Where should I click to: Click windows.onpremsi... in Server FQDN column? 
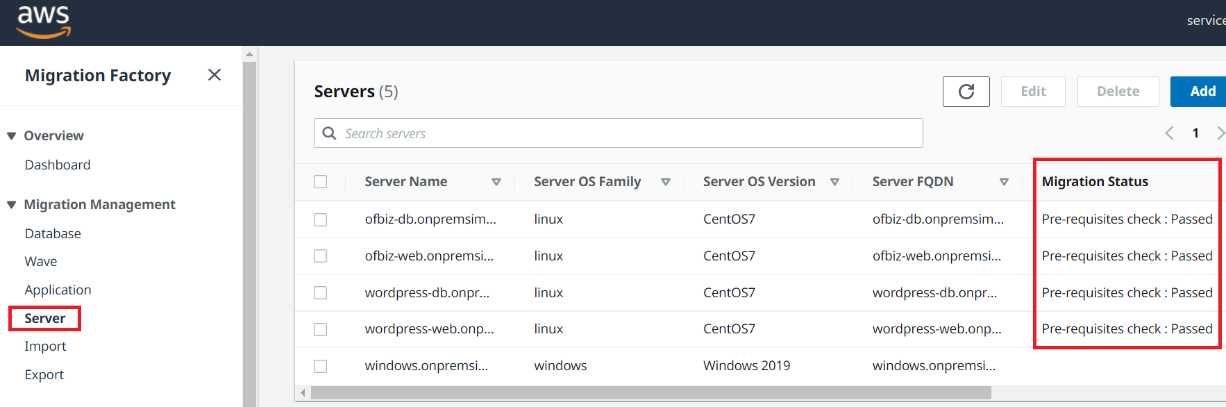(x=934, y=366)
